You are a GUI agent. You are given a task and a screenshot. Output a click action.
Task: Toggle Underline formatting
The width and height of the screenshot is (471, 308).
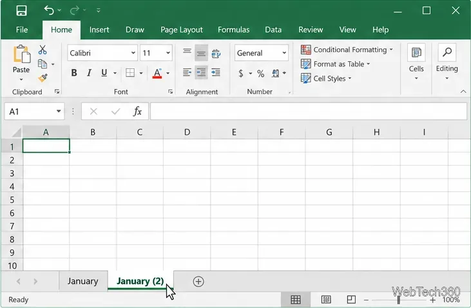(x=104, y=73)
